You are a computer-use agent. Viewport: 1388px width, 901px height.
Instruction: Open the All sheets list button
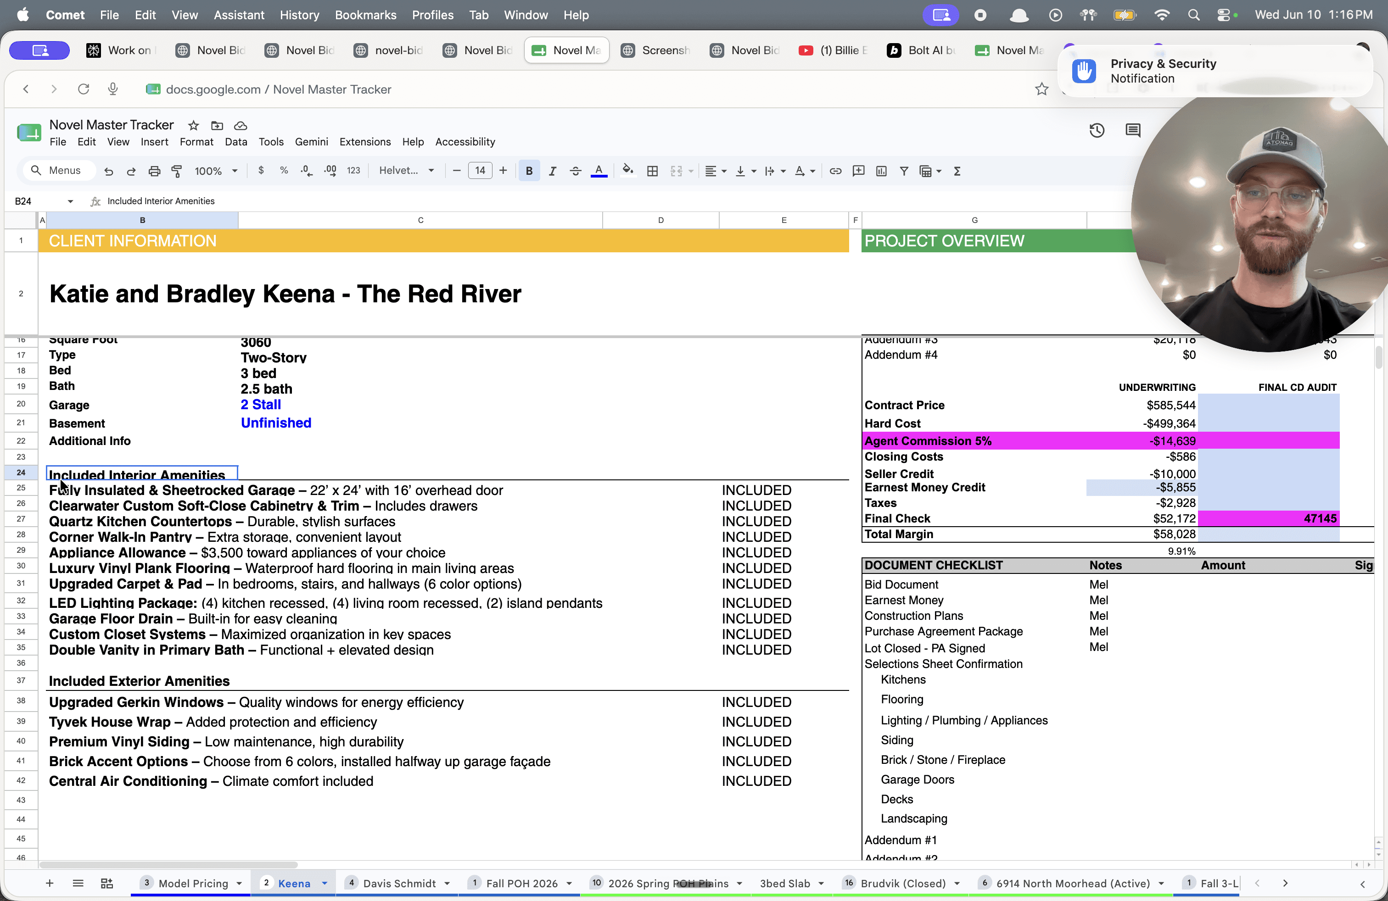tap(78, 884)
